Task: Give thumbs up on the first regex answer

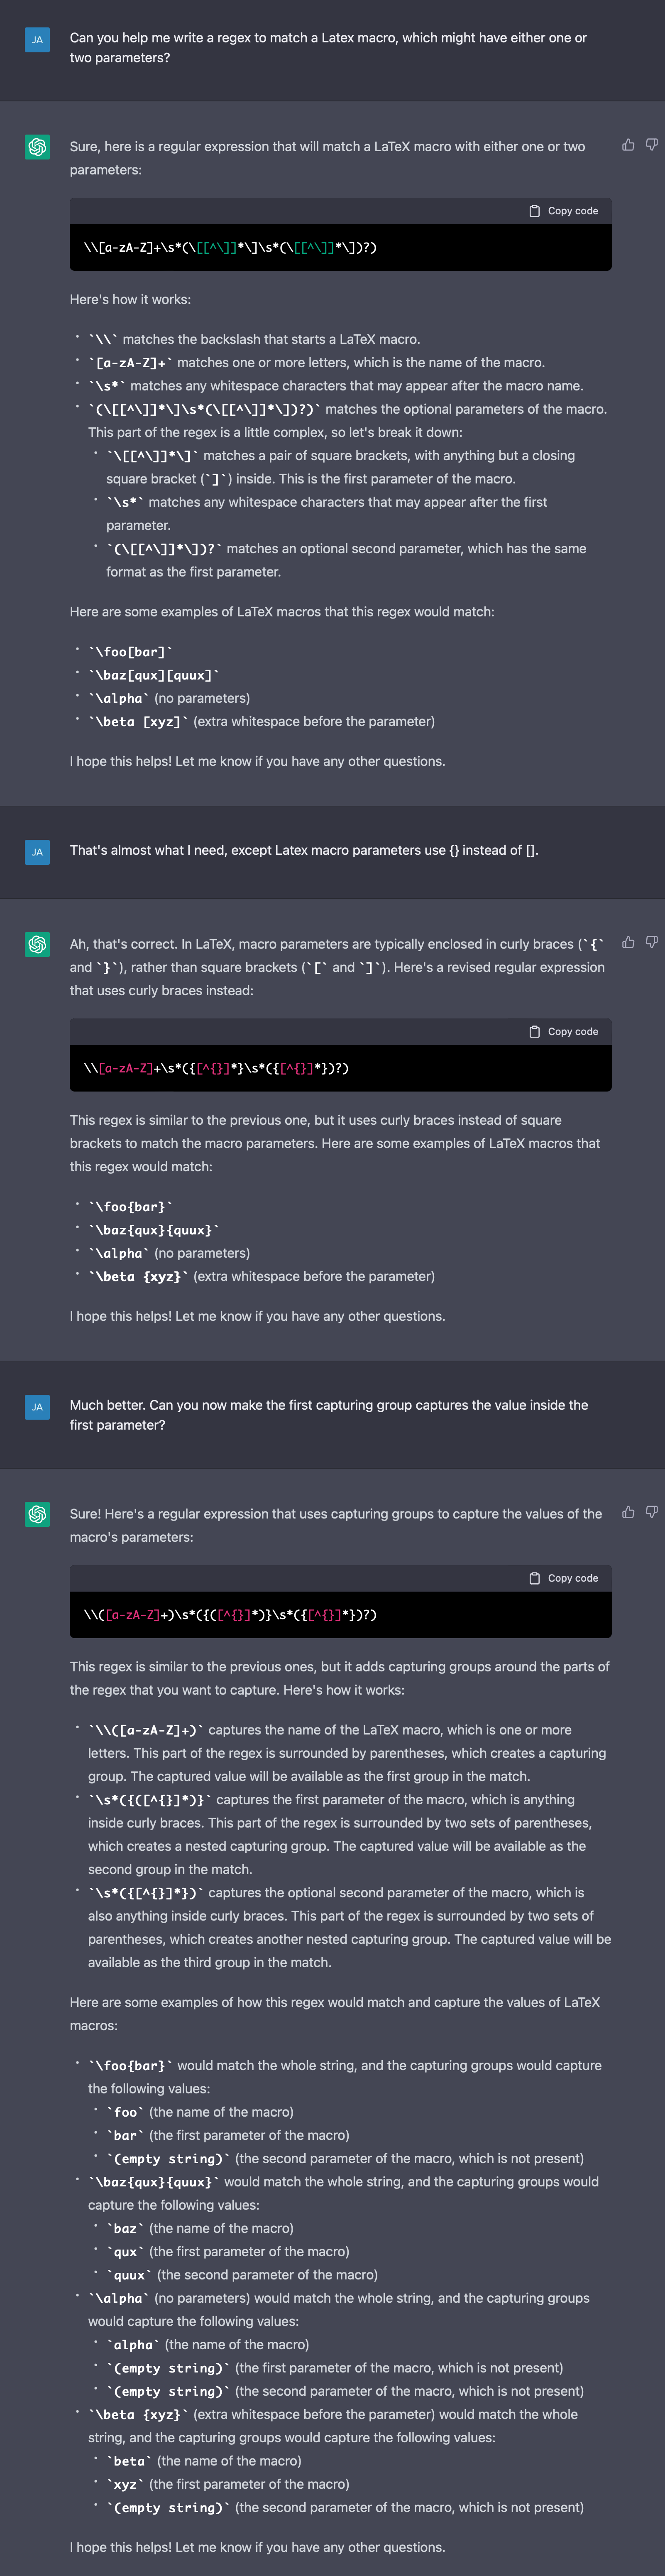Action: (x=629, y=144)
